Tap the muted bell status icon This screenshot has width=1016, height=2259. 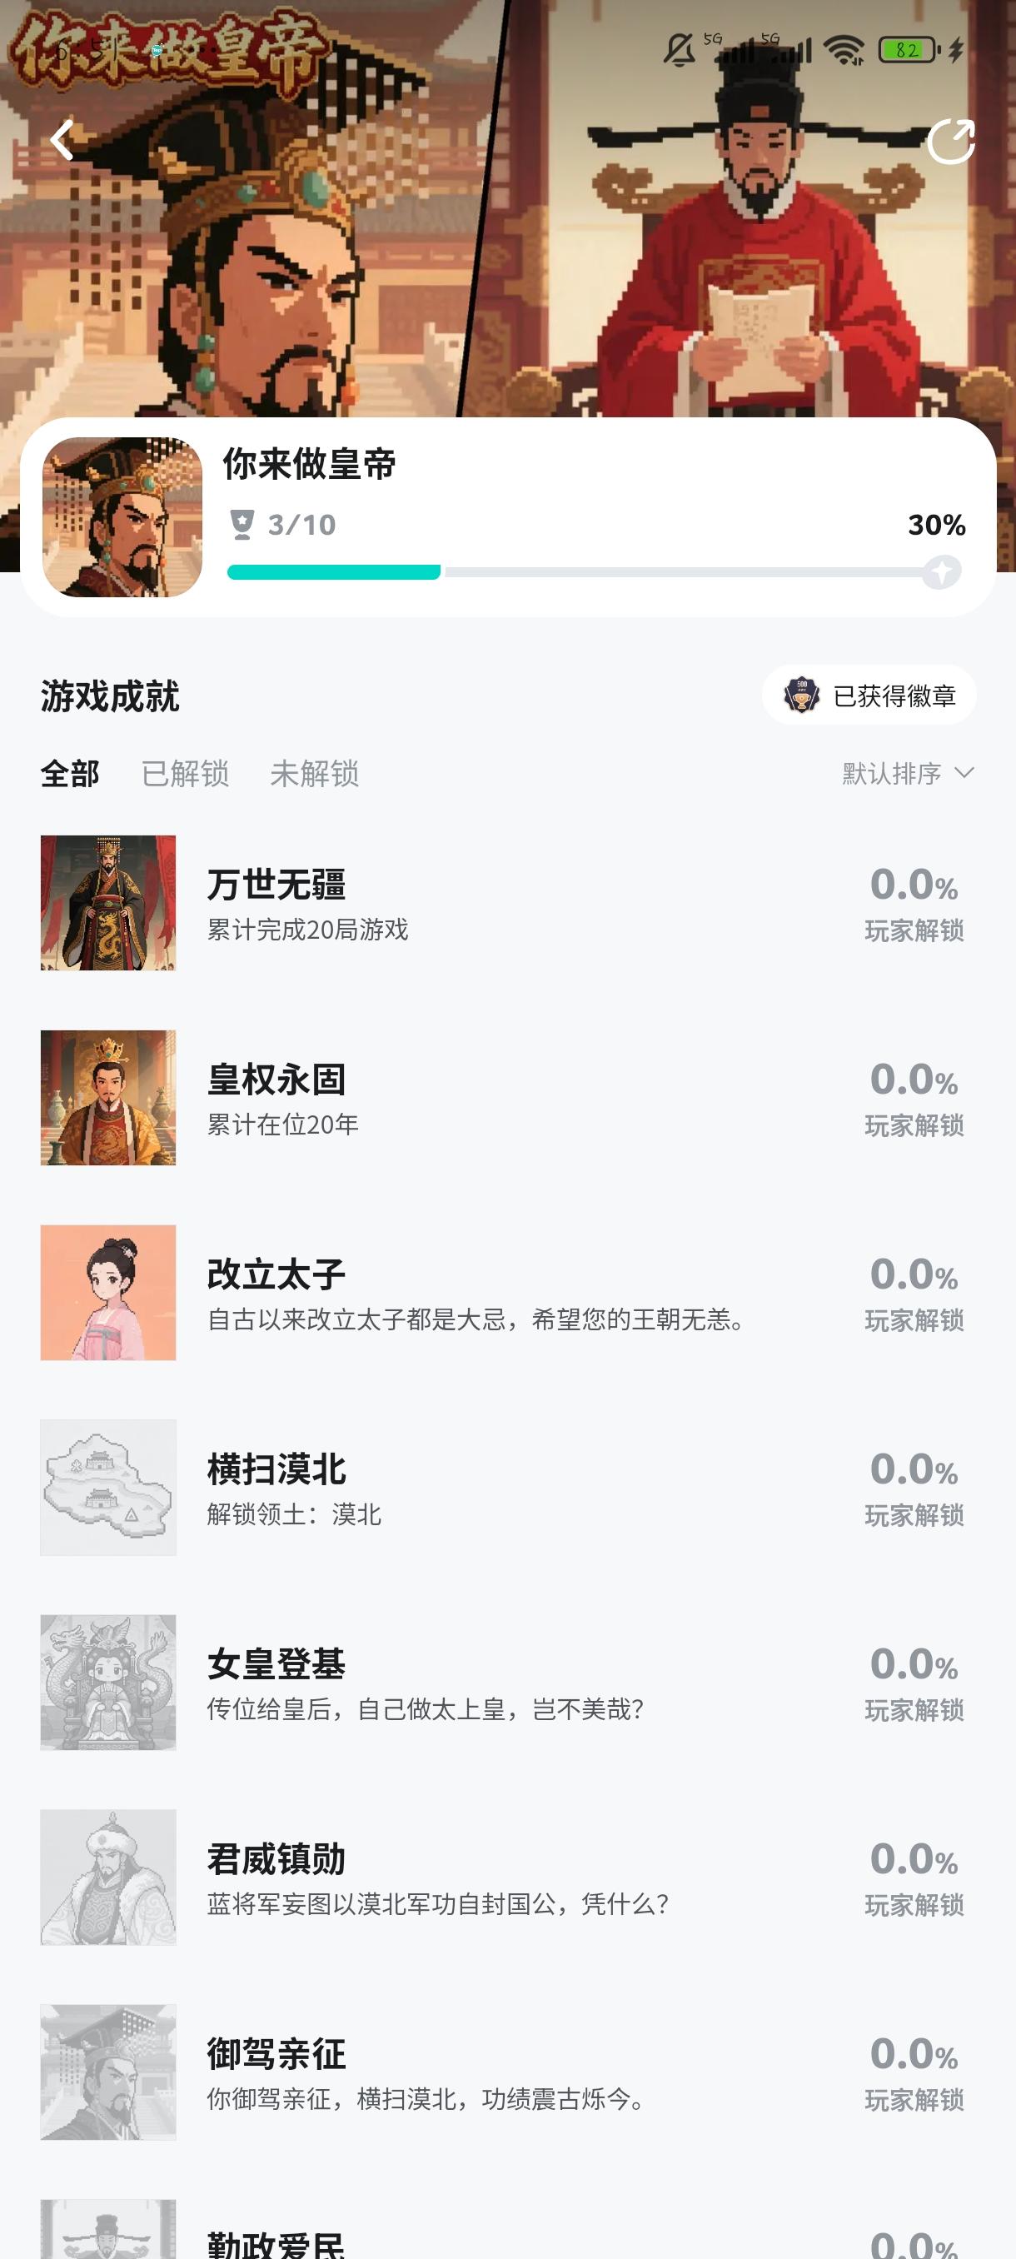tap(679, 50)
